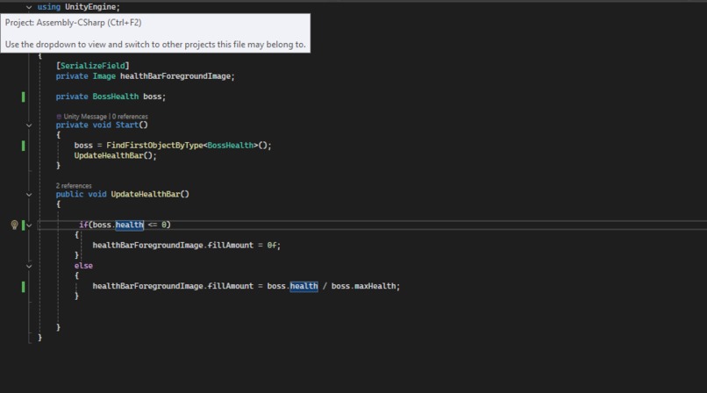The image size is (707, 393).
Task: Click the Image type keyword
Action: pyautogui.click(x=104, y=76)
